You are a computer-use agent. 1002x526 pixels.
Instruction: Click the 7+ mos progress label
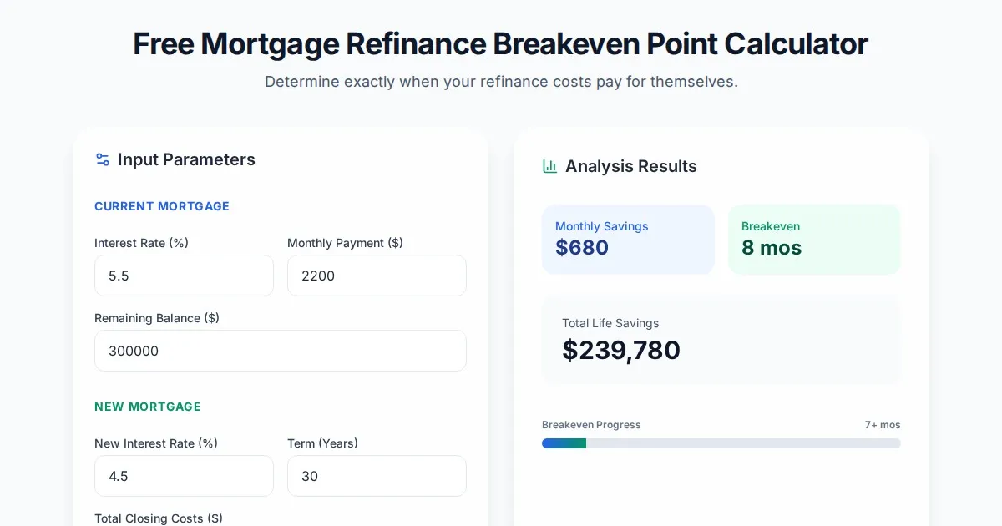883,425
